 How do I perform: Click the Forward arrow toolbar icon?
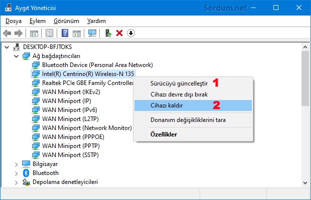pos(19,33)
